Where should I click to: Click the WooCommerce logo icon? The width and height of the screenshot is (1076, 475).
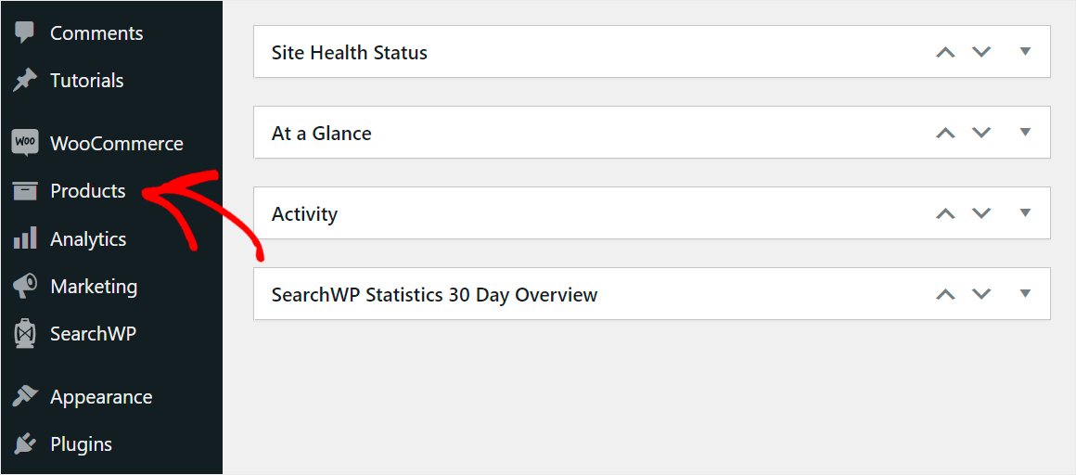click(25, 143)
